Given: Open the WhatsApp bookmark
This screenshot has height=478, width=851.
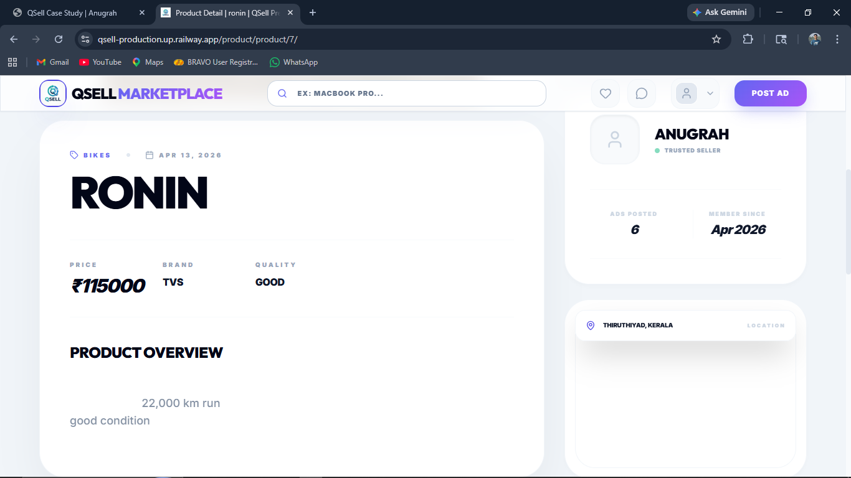Looking at the screenshot, I should [x=293, y=62].
